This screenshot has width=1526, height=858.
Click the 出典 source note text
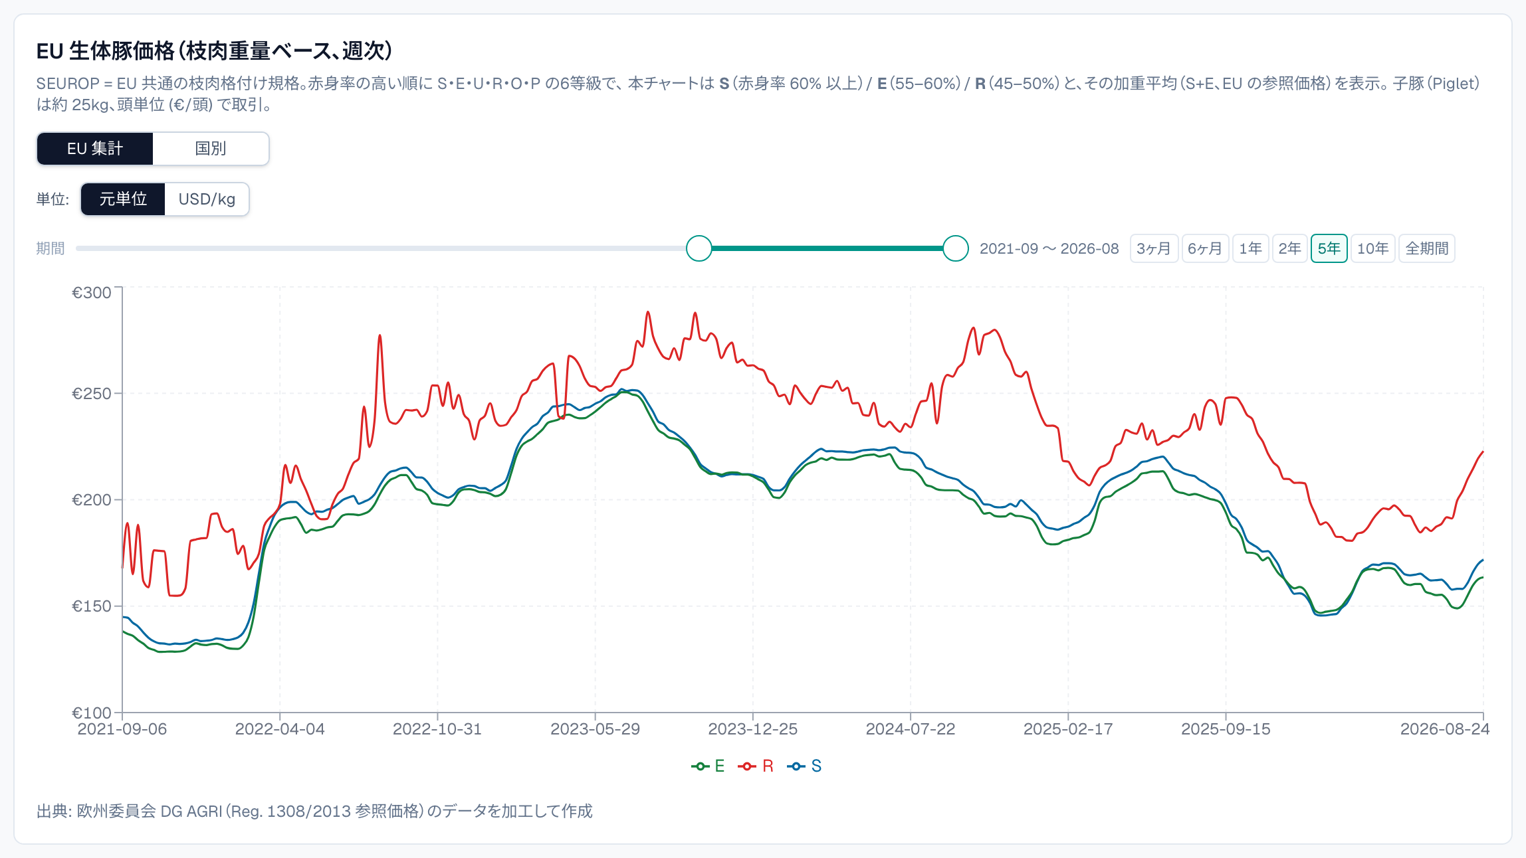[314, 811]
